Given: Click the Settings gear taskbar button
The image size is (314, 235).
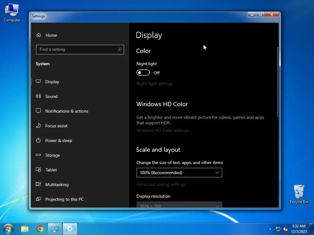Looking at the screenshot, I should pos(70,229).
